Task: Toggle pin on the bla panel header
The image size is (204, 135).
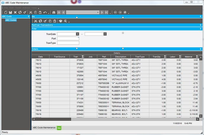Action: point(201,16)
